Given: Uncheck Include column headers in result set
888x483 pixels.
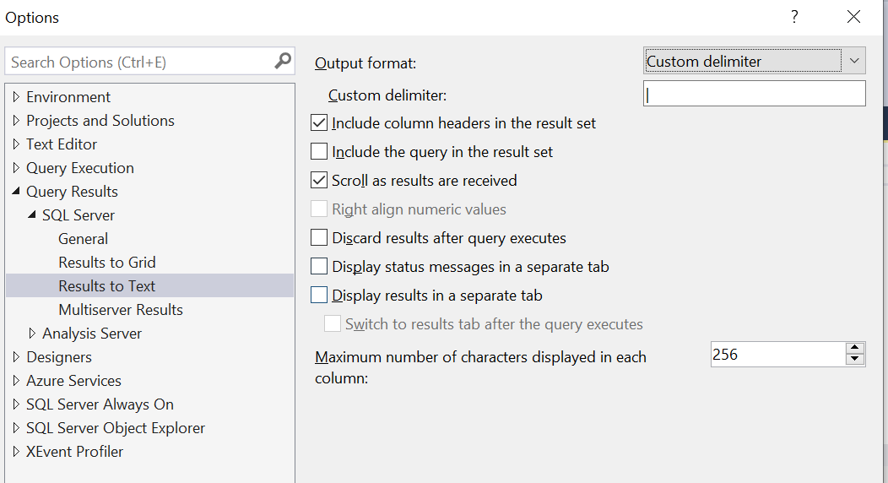Looking at the screenshot, I should (x=319, y=123).
